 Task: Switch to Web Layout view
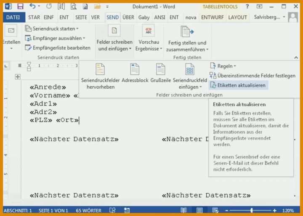click(x=215, y=211)
